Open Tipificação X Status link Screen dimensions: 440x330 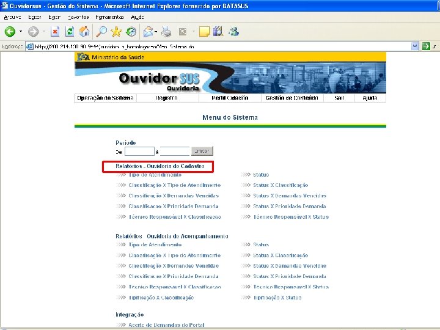pos(277,298)
